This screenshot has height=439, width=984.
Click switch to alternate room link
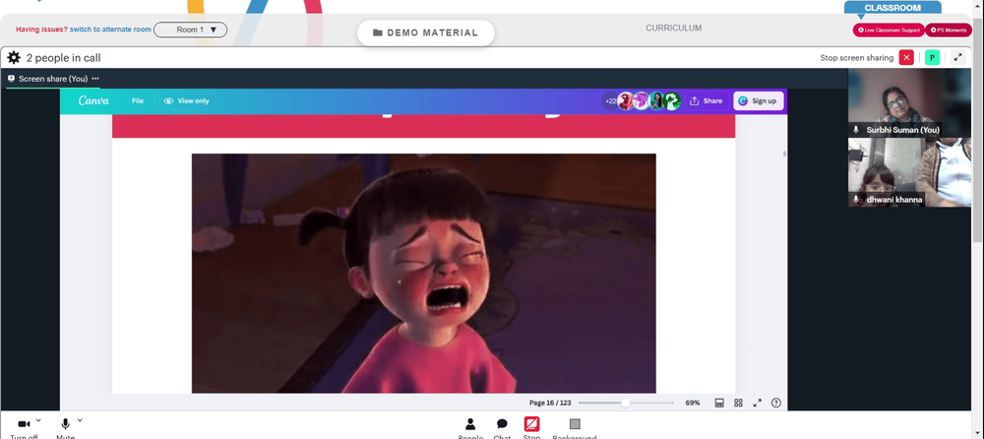(110, 30)
